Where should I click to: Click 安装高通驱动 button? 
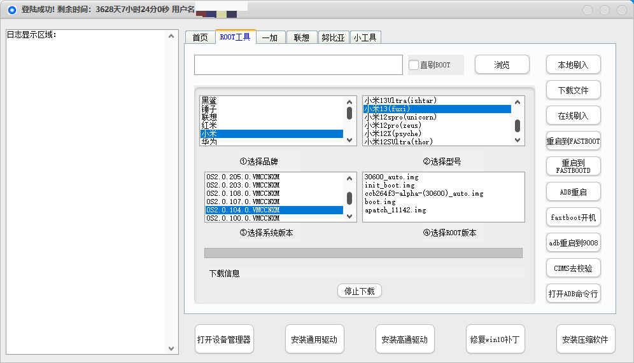(x=404, y=339)
